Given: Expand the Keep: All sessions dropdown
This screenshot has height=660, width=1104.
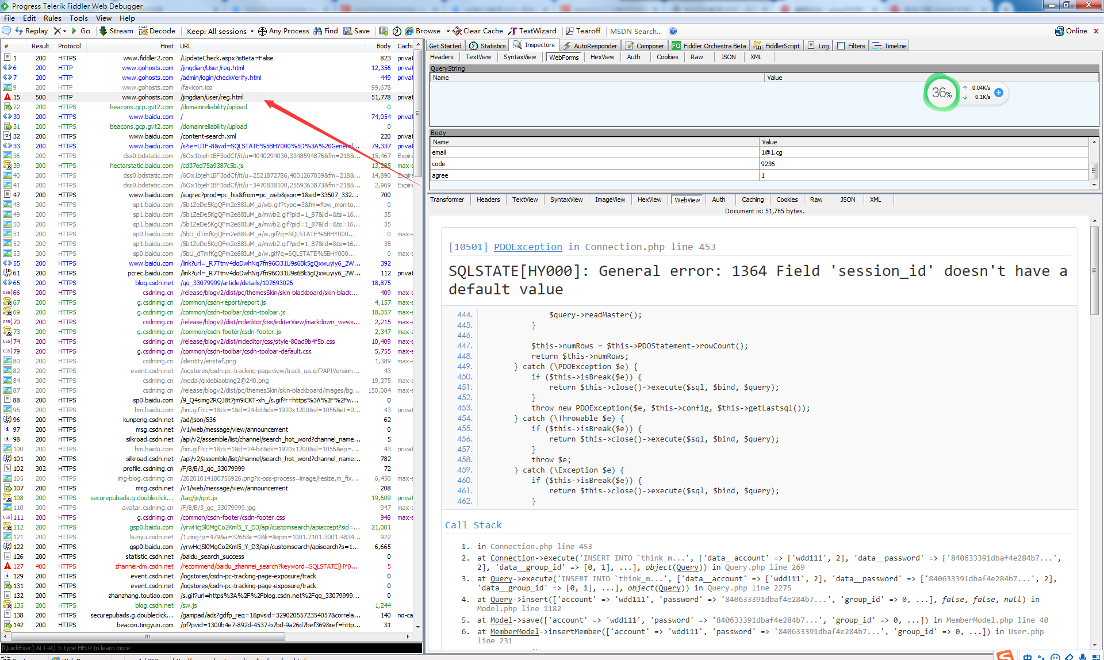Looking at the screenshot, I should click(x=252, y=32).
